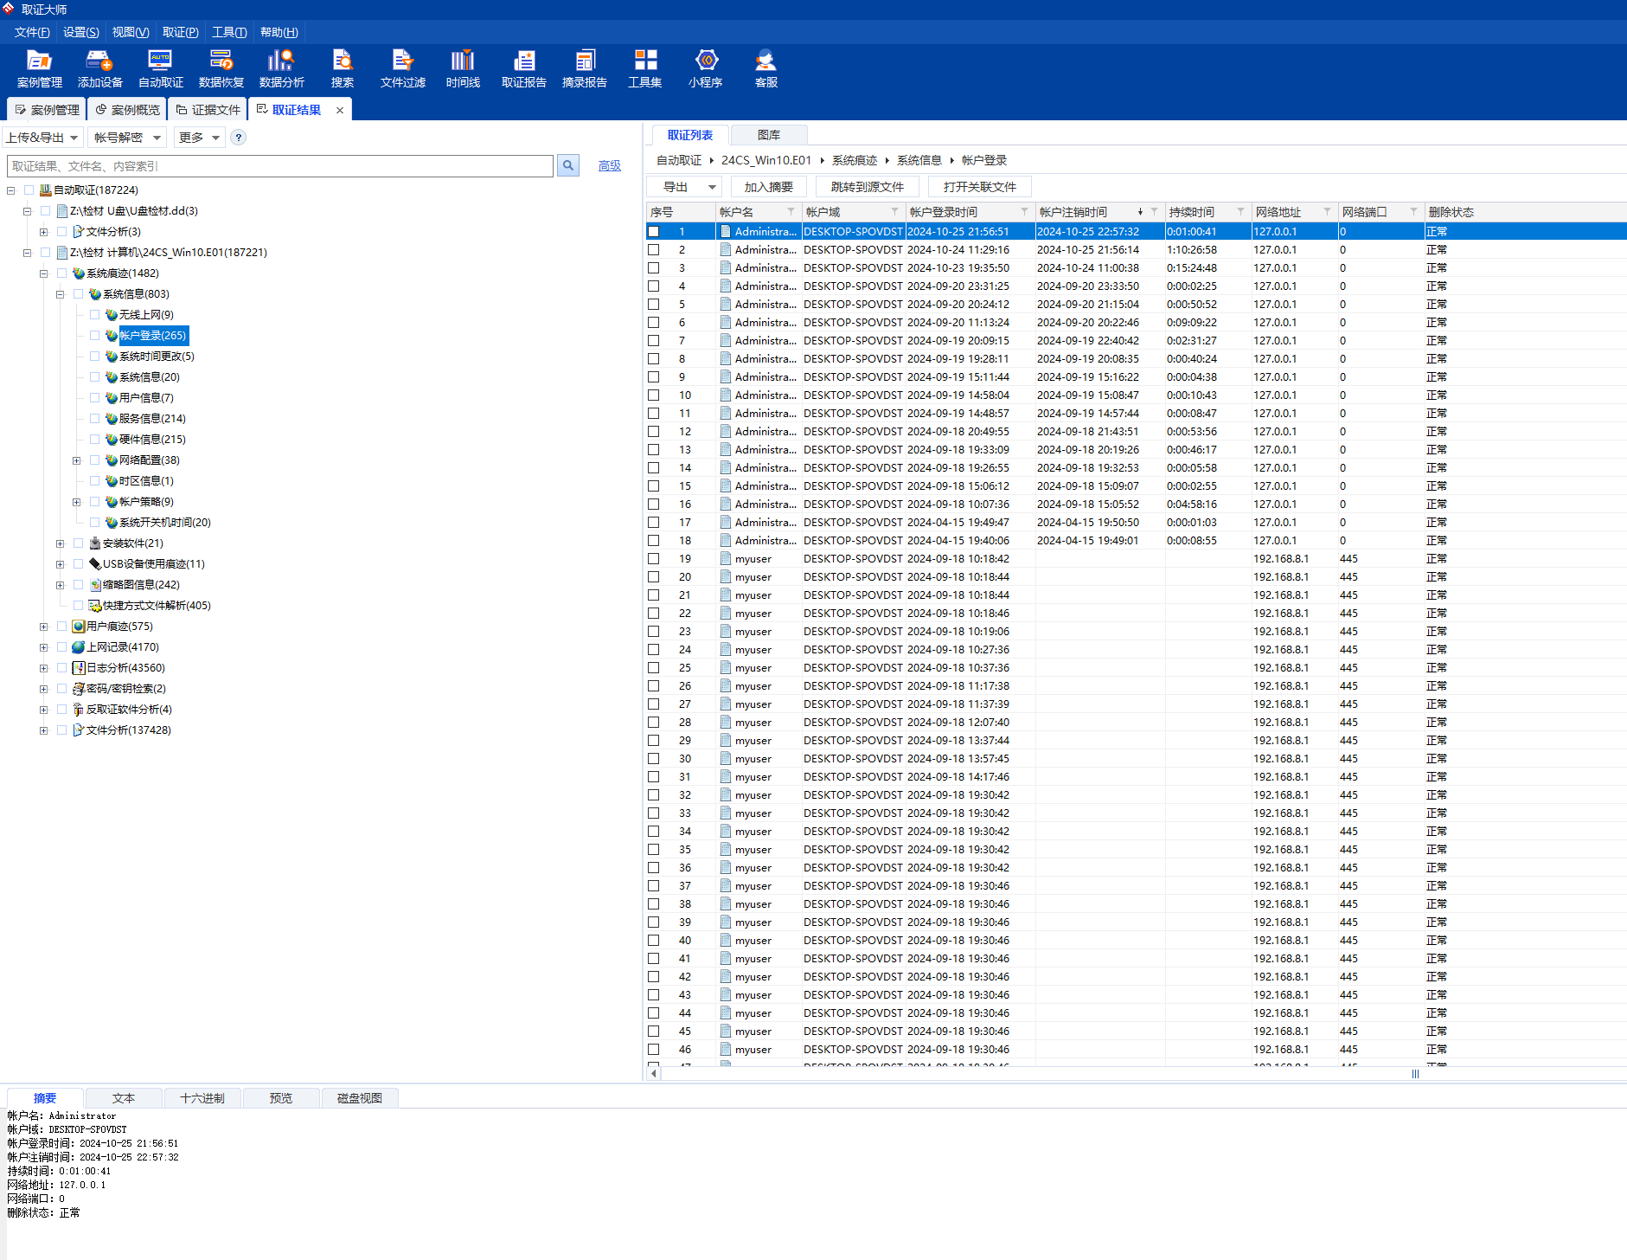Click the help question mark icon
This screenshot has height=1260, width=1627.
coord(239,138)
